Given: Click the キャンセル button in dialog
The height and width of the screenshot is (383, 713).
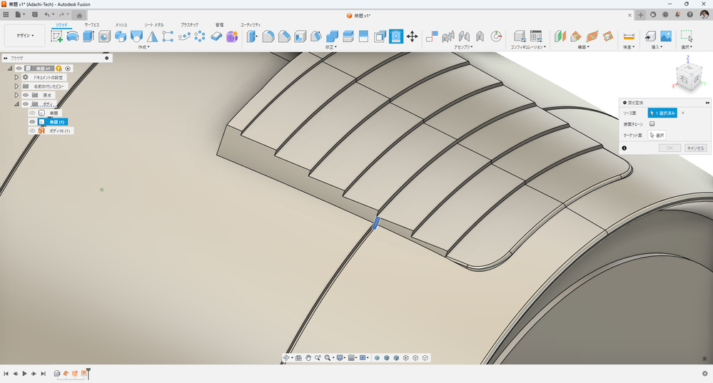Looking at the screenshot, I should [x=696, y=148].
